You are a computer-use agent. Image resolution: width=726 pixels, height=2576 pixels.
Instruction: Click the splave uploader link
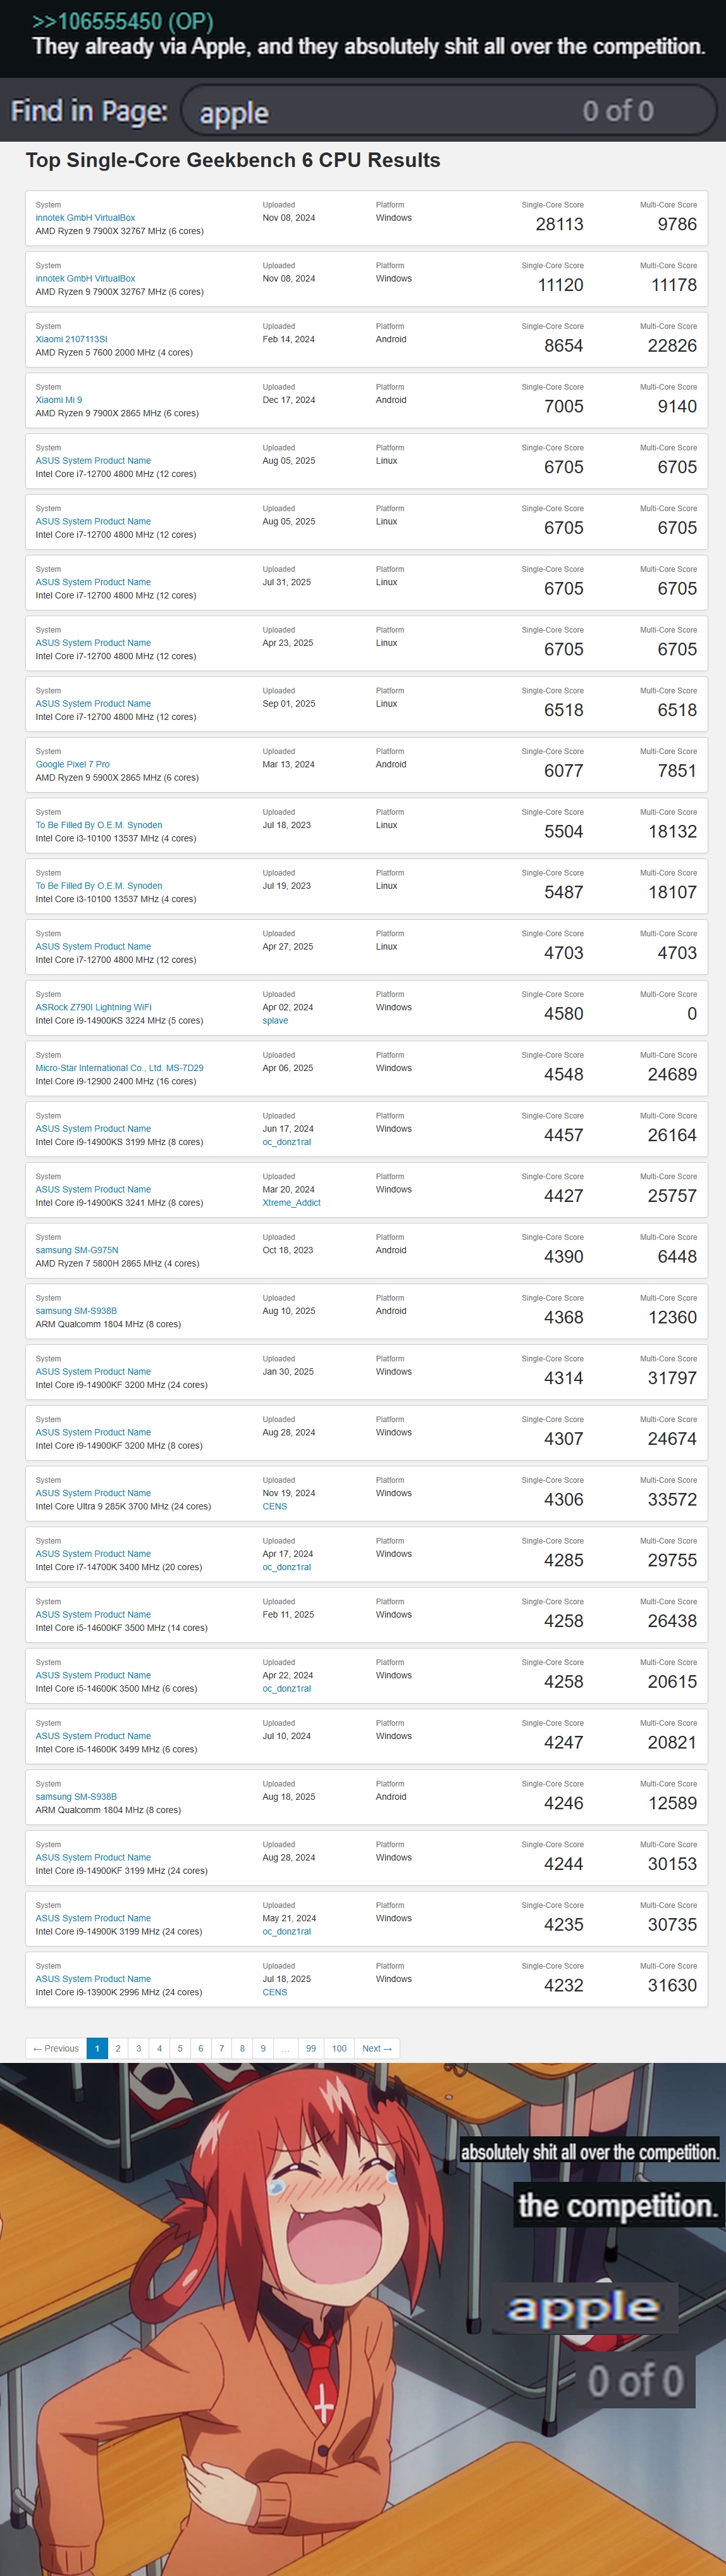(x=275, y=1021)
